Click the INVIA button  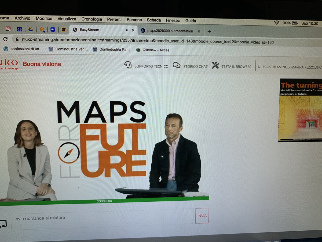(202, 216)
